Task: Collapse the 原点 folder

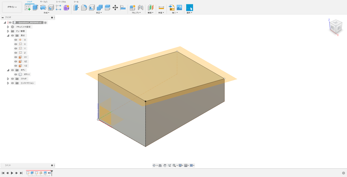Action: tap(8, 35)
